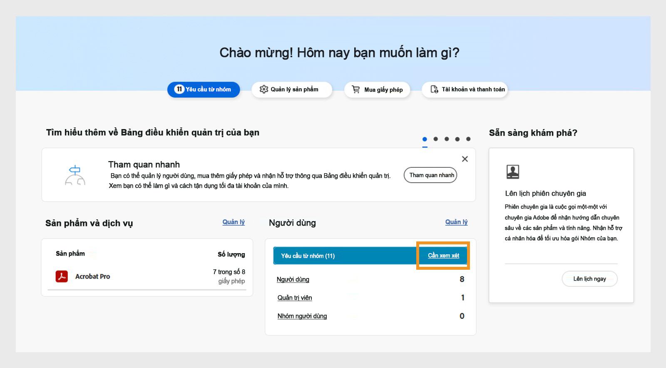Screen dimensions: 666x368
Task: Click the Tham quan nhanh card title
Action: pos(144,164)
